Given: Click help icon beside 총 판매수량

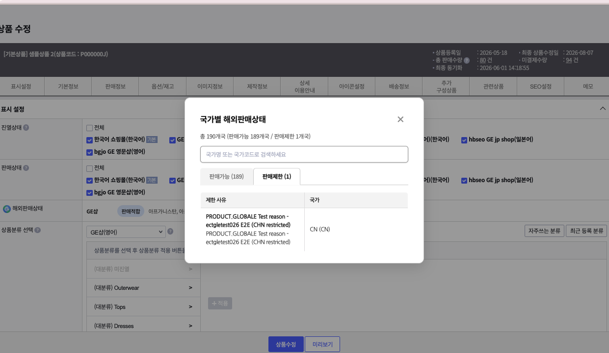Looking at the screenshot, I should (467, 60).
